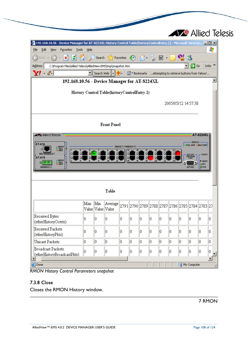
Task: Click the Bookmarks book icon
Action: point(129,73)
